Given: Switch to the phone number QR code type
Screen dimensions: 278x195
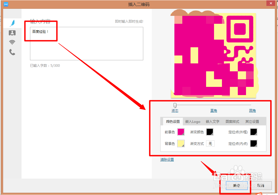Looking at the screenshot, I should [x=12, y=52].
